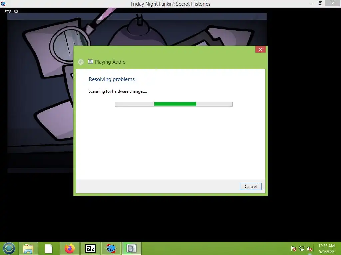Open File Explorer from taskbar
This screenshot has height=255, width=341.
coord(28,248)
